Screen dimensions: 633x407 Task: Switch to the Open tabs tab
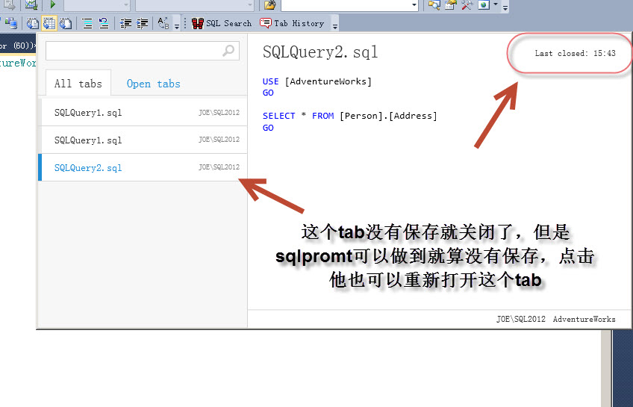click(154, 84)
